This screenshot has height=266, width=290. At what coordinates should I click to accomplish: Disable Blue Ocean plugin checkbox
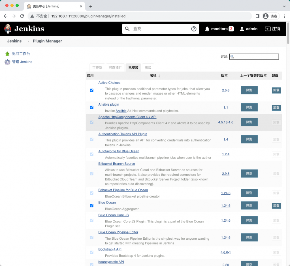pyautogui.click(x=91, y=206)
